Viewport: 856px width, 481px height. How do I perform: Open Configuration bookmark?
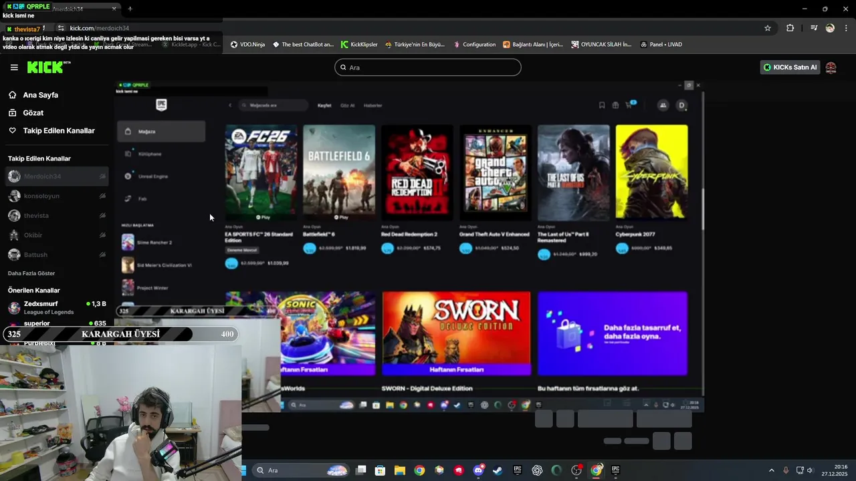(474, 45)
